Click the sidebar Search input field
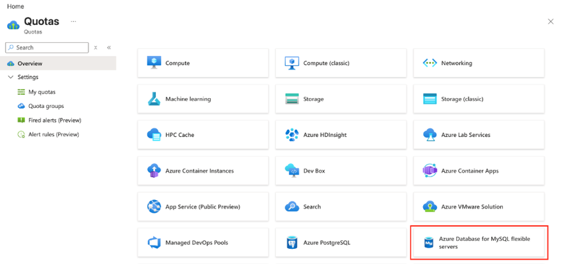The width and height of the screenshot is (565, 264). 47,47
